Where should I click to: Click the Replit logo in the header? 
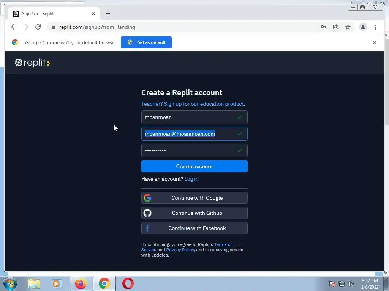pos(33,63)
